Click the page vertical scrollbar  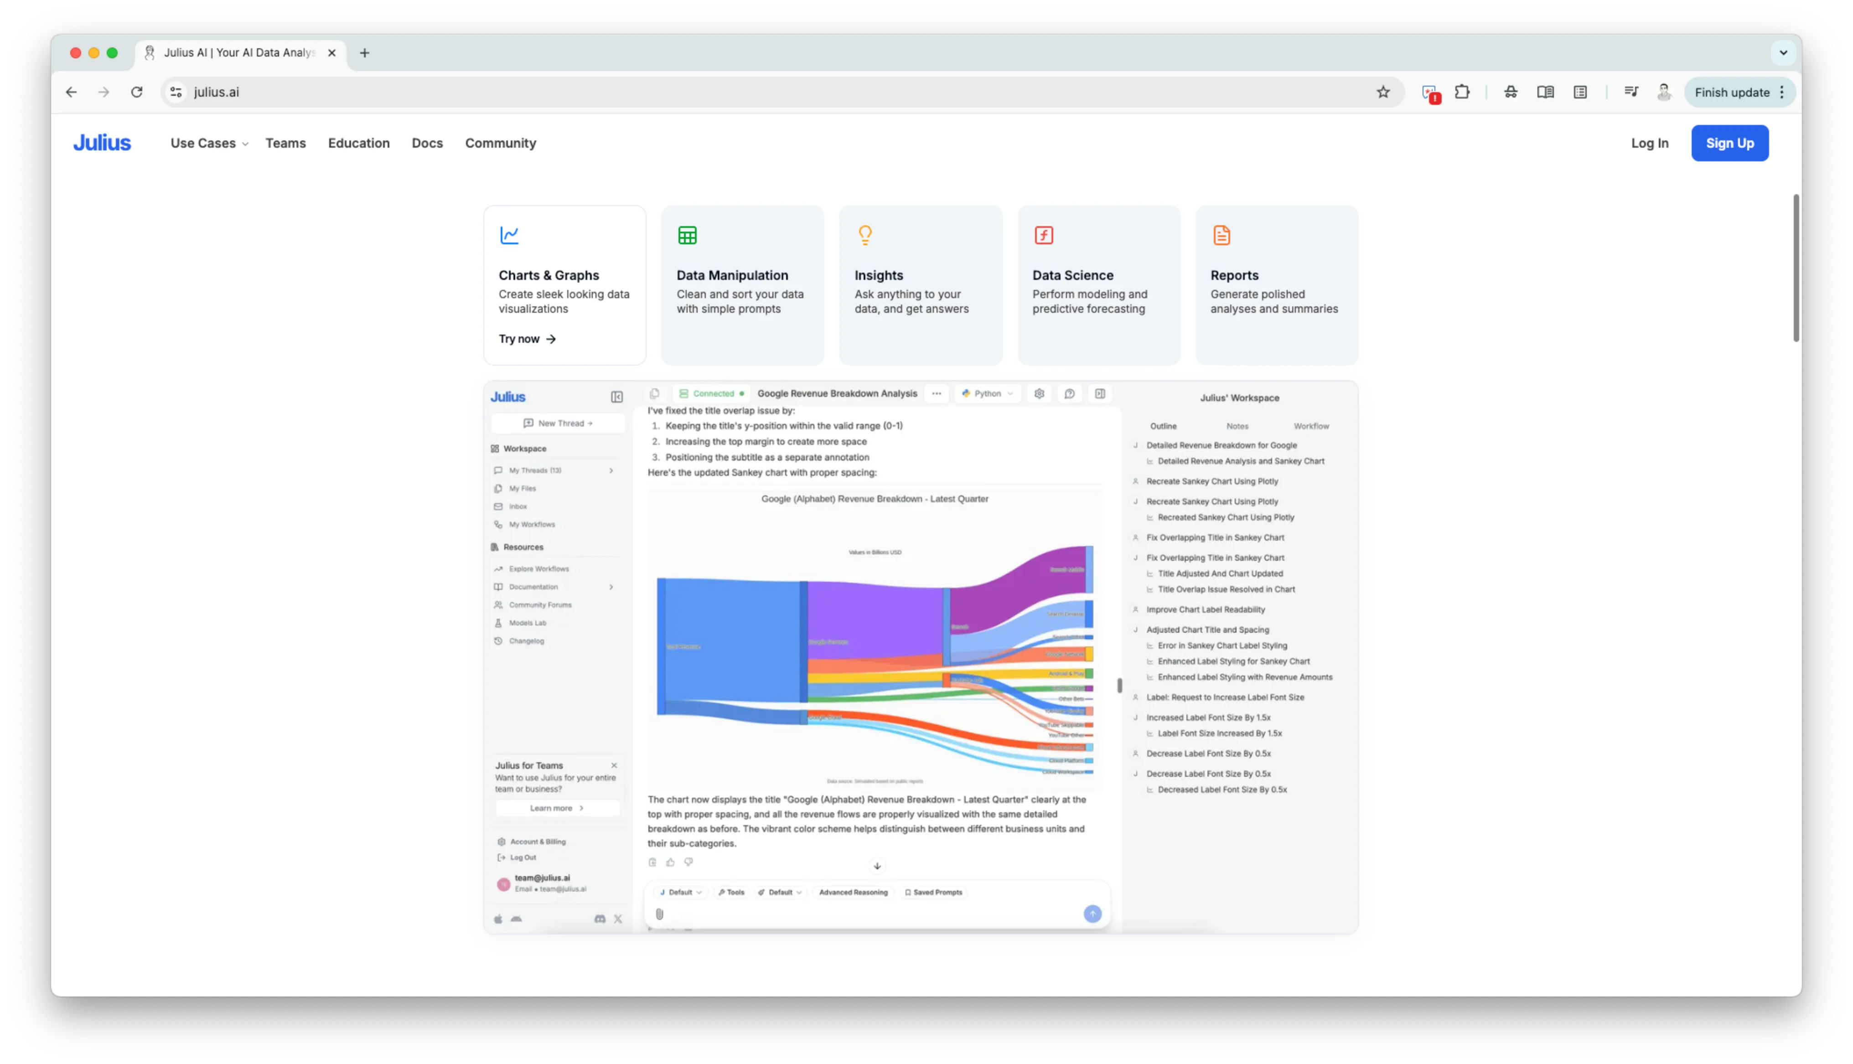(x=1795, y=268)
